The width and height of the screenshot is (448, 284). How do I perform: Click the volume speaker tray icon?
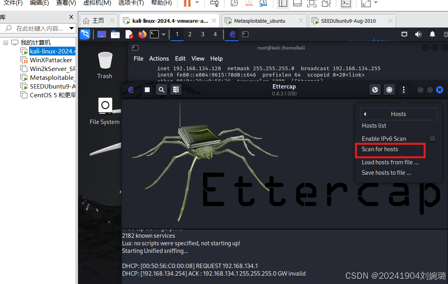point(418,34)
